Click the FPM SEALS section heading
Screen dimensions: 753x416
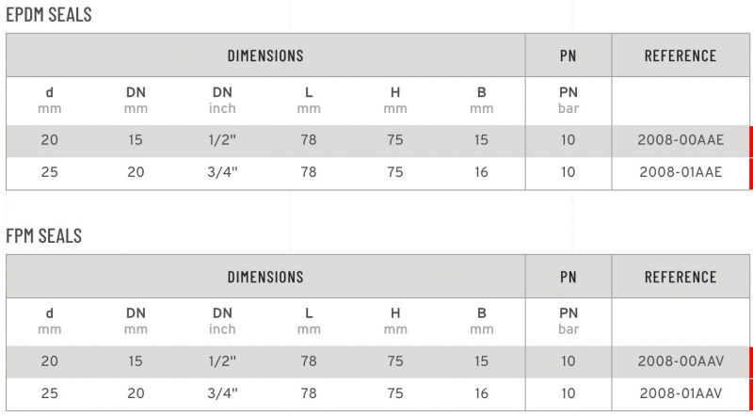pos(44,236)
